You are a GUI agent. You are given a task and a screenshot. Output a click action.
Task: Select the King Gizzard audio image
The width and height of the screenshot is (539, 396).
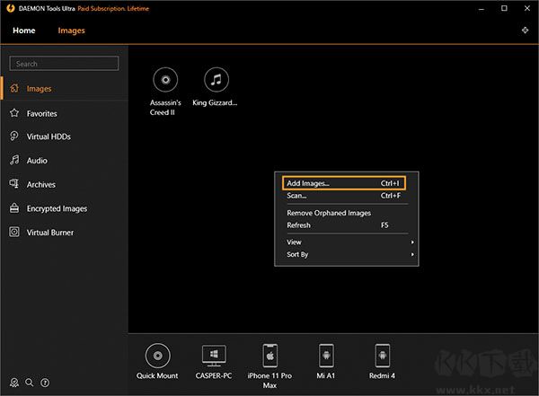(216, 81)
